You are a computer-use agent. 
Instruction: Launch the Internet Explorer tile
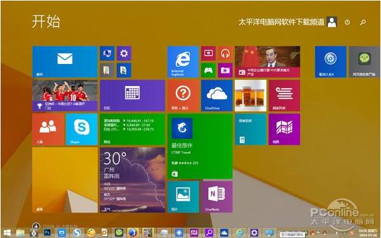(x=183, y=62)
